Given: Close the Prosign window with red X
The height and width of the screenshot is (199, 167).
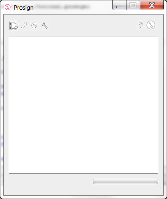Looking at the screenshot, I should 152,5.
